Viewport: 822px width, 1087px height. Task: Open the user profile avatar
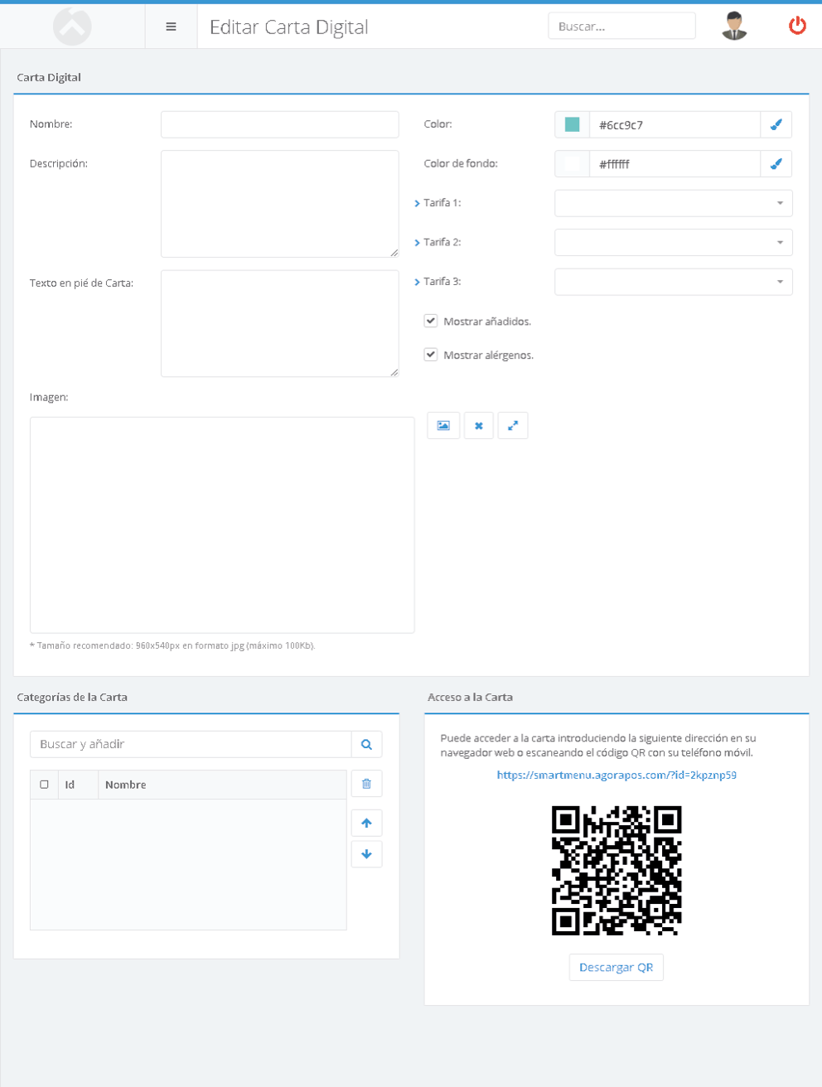[734, 26]
